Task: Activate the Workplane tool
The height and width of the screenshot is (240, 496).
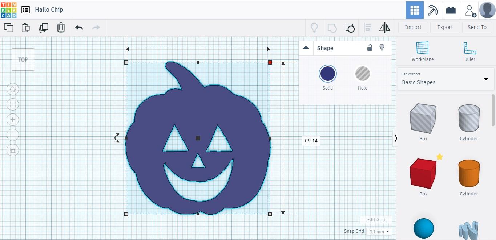Action: pyautogui.click(x=423, y=51)
